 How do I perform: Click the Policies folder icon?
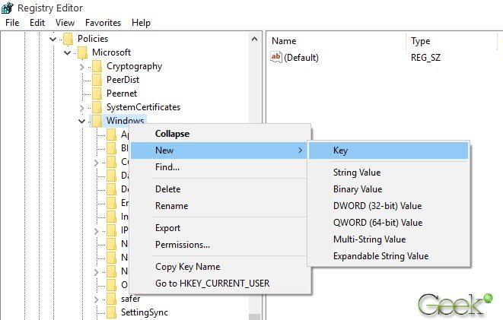(x=68, y=39)
